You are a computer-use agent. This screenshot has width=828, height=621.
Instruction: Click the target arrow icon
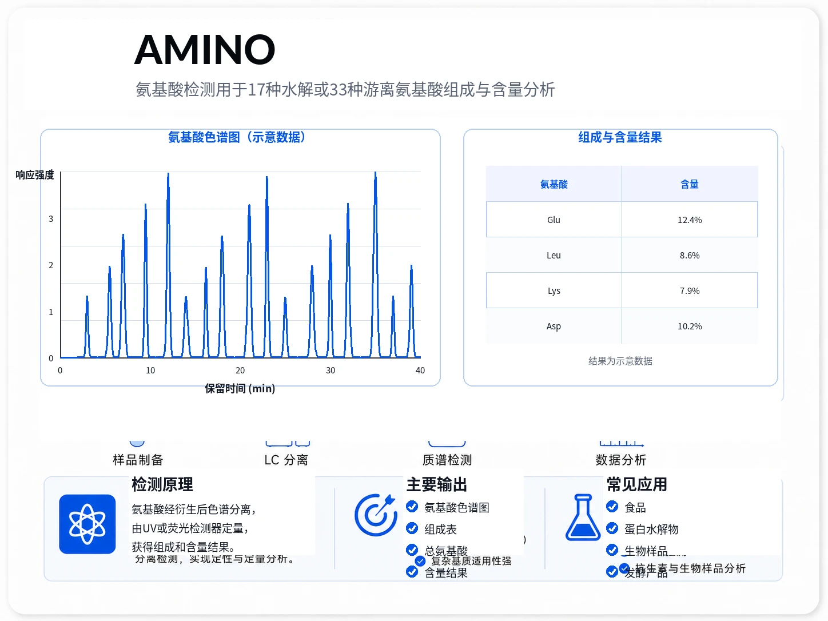[376, 515]
